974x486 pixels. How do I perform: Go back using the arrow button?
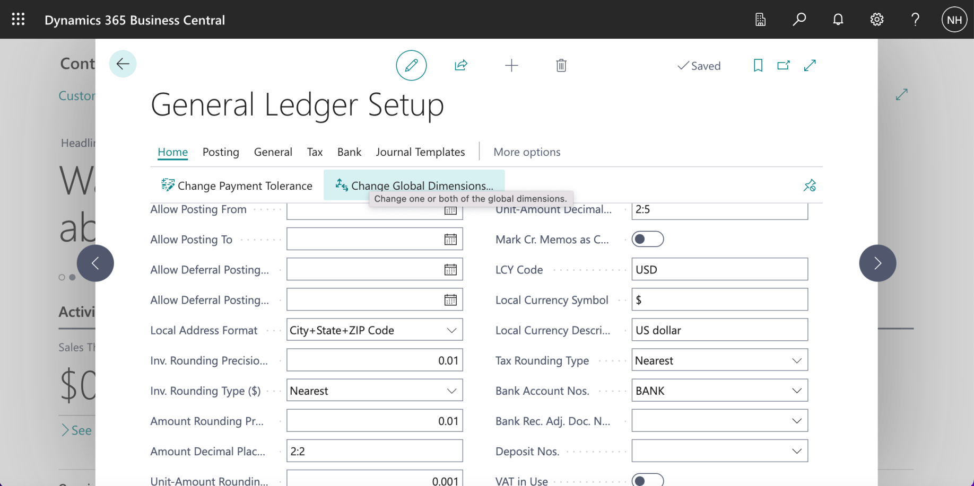click(123, 64)
